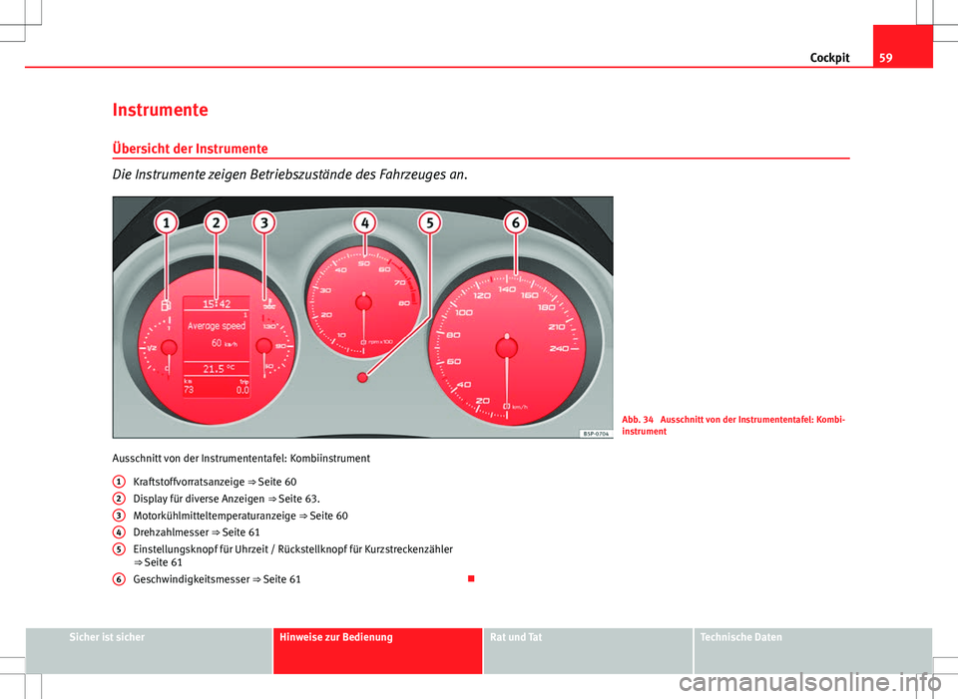The height and width of the screenshot is (699, 958).
Task: Click the 'Cockpit' header label
Action: (x=829, y=58)
